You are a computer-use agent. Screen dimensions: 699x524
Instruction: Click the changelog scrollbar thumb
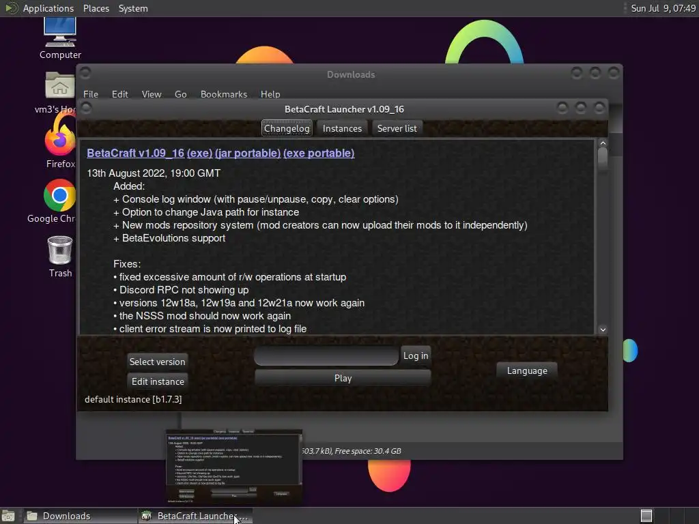[603, 158]
